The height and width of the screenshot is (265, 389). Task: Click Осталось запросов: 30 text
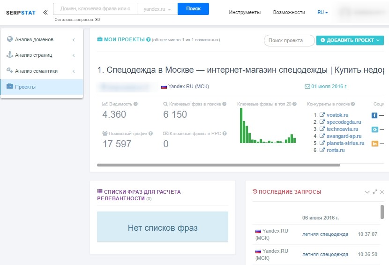click(x=77, y=20)
